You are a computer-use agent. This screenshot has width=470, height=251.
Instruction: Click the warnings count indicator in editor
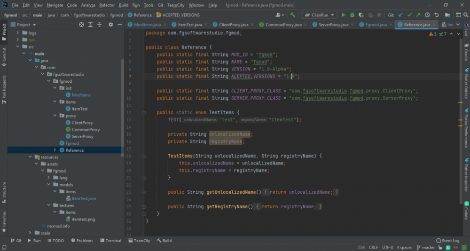pos(433,34)
